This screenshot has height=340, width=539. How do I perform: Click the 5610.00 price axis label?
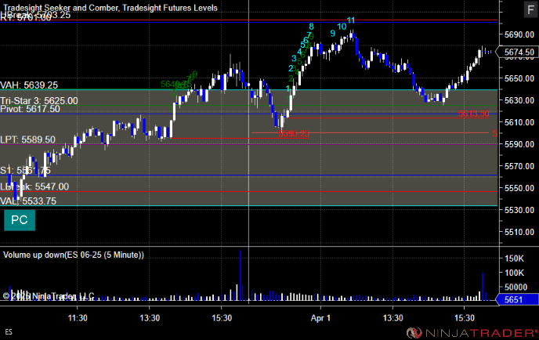[519, 122]
